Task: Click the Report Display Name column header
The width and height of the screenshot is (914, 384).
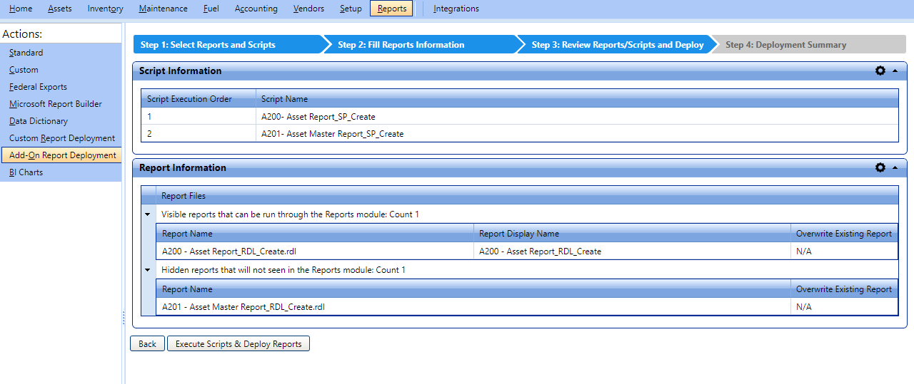Action: (631, 234)
